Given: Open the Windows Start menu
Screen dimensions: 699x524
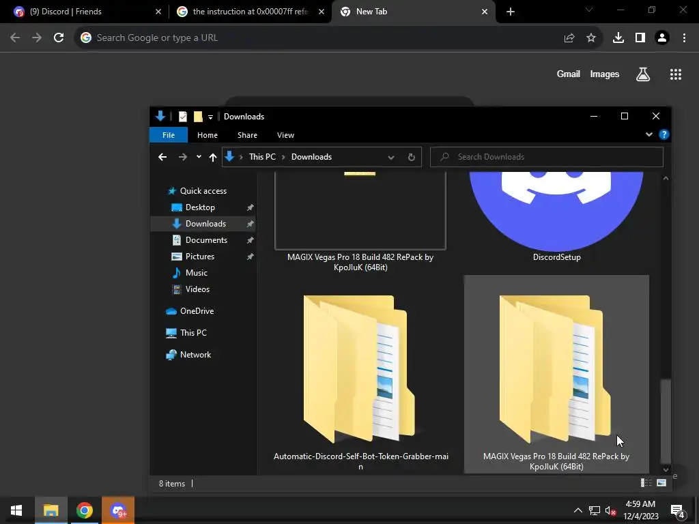Looking at the screenshot, I should (x=16, y=510).
